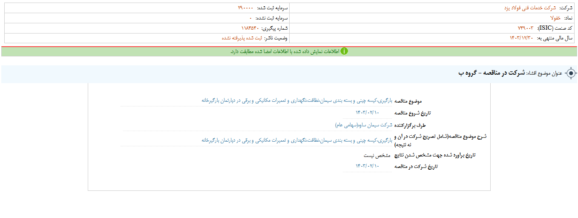The height and width of the screenshot is (218, 578).
Task: Click the green signed-information notice text
Action: coord(285,51)
